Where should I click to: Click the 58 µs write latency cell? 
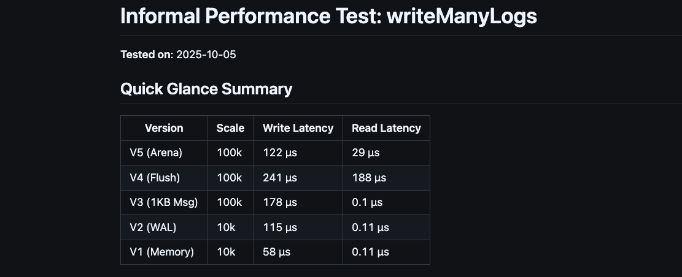(277, 252)
